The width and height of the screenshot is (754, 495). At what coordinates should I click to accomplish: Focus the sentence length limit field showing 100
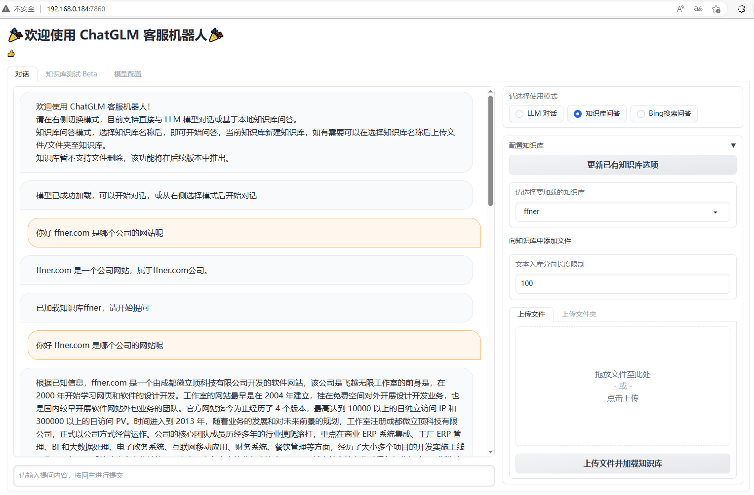point(623,283)
